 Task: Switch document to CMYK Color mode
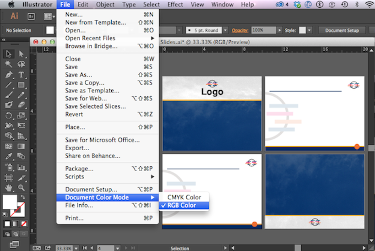(184, 197)
